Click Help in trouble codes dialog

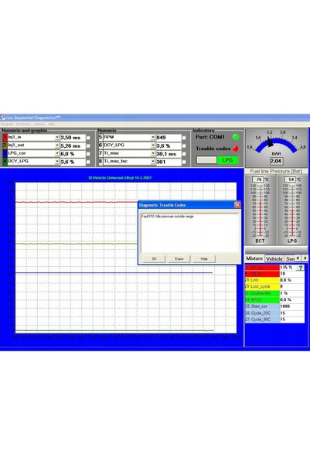(x=204, y=259)
